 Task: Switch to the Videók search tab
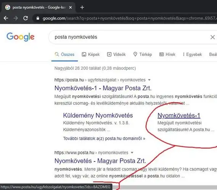116,54
